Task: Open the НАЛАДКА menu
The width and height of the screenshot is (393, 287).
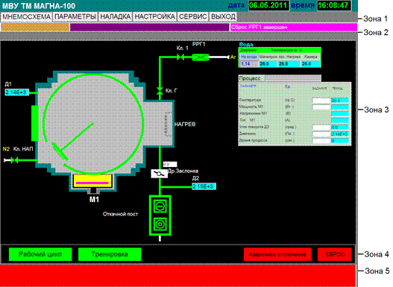Action: coord(116,17)
